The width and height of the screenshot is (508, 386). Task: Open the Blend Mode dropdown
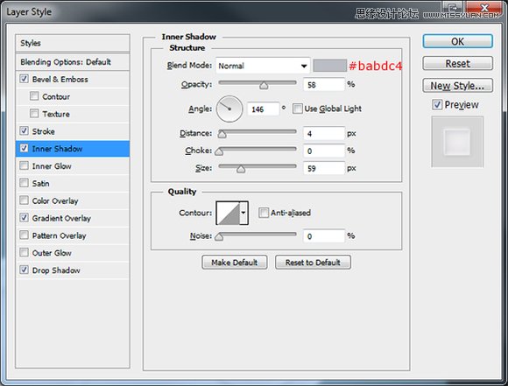click(263, 66)
